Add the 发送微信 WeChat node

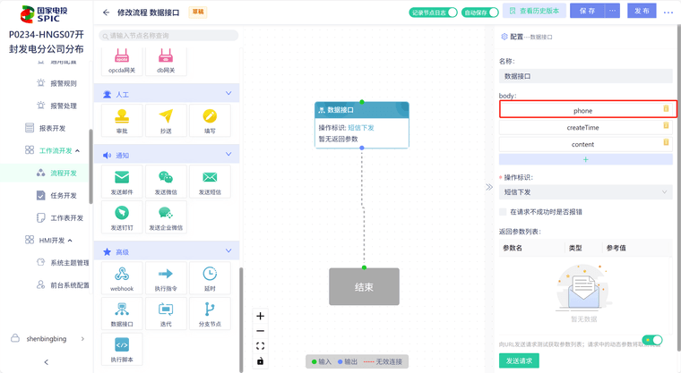click(x=166, y=182)
